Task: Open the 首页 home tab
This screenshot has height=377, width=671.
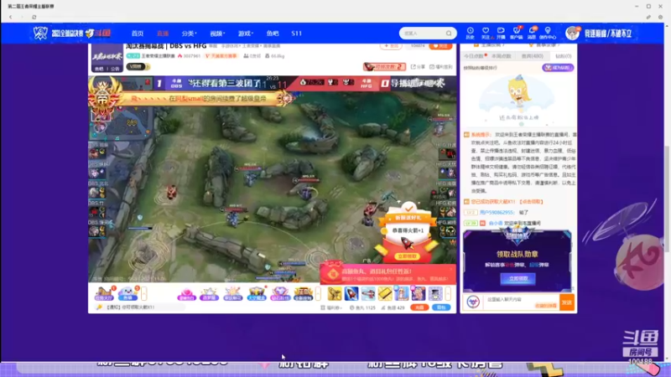Action: tap(138, 34)
